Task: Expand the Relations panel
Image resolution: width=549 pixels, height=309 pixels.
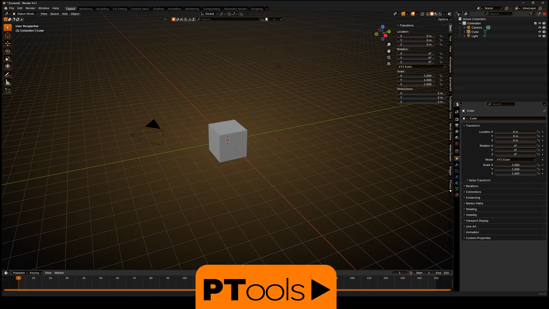Action: pyautogui.click(x=472, y=186)
